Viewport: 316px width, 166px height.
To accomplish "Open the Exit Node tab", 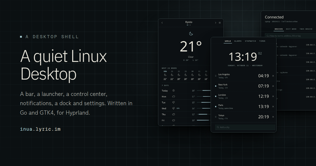I will point(291,29).
